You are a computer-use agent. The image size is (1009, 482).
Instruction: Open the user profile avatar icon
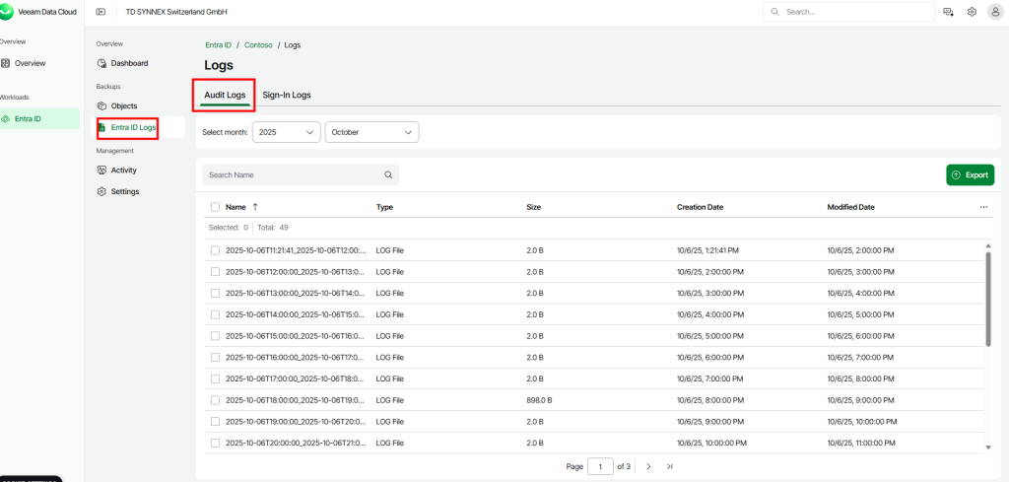[x=993, y=12]
